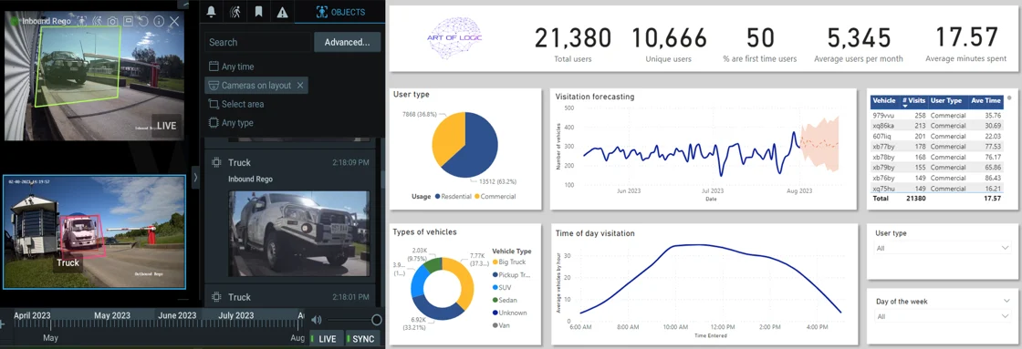
Task: Open the bookmarks tab
Action: (x=258, y=12)
